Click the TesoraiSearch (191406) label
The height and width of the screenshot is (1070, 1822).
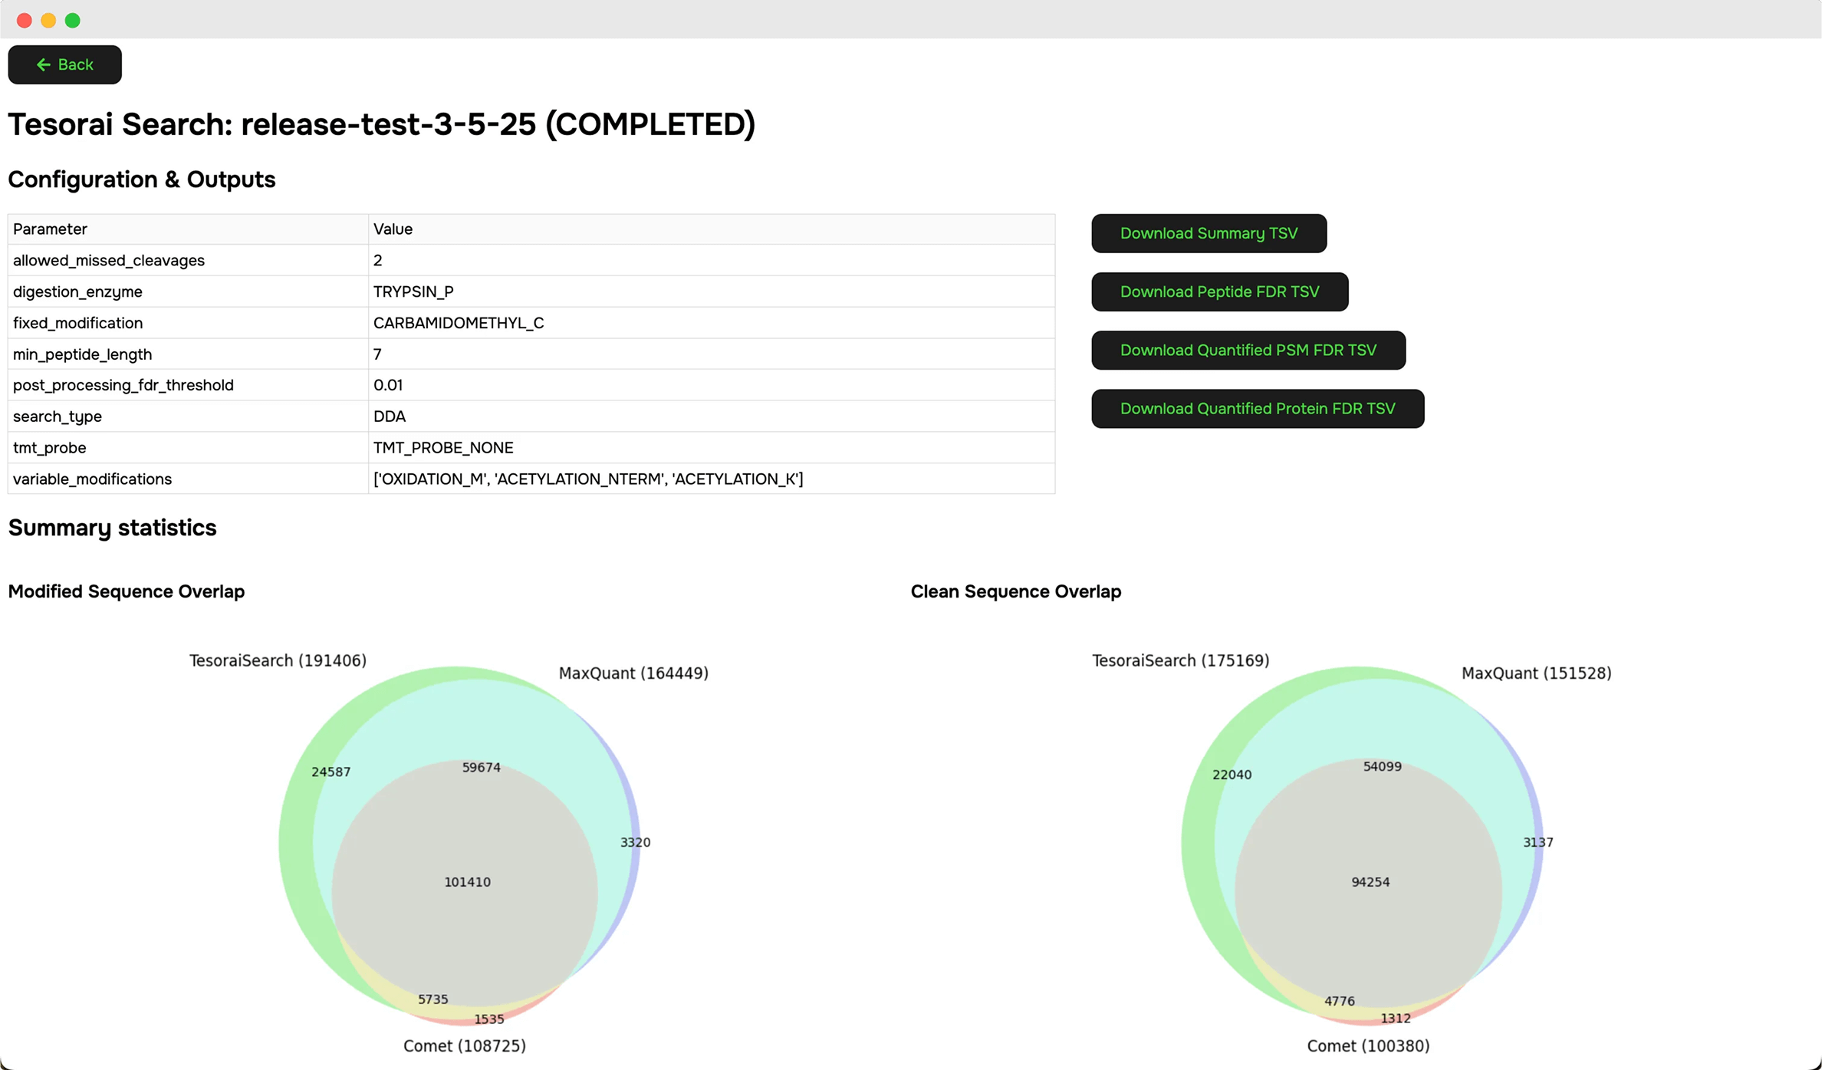pos(278,660)
